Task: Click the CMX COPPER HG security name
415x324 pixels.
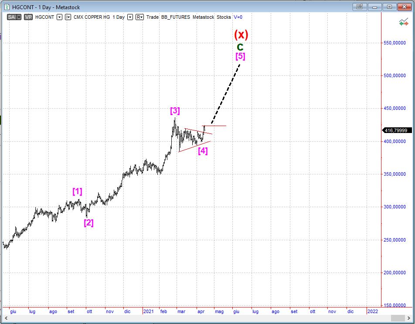Action: point(92,17)
